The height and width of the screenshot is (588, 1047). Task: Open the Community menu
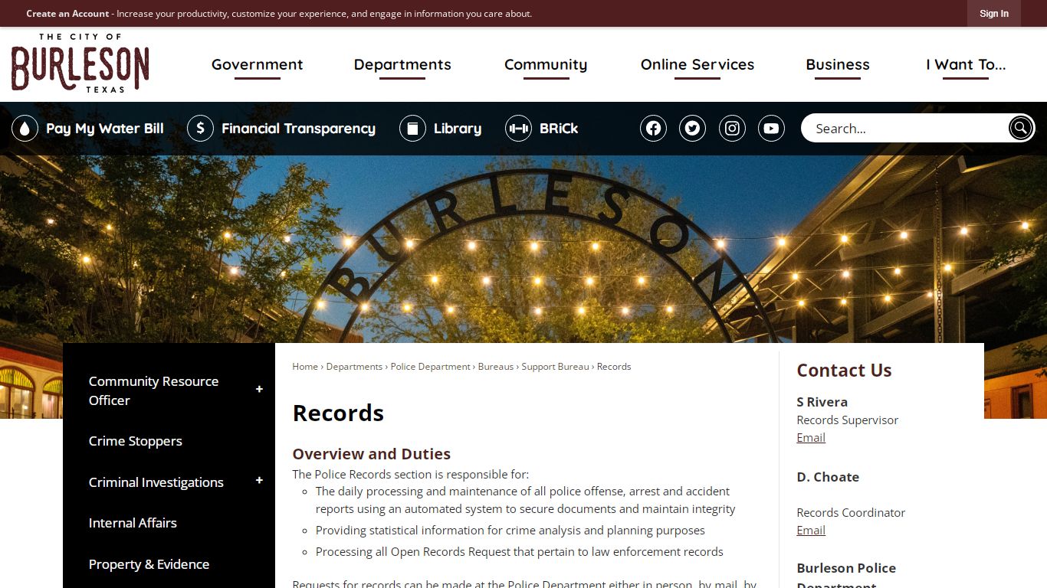tap(546, 65)
